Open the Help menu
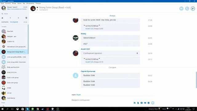 (38, 3)
